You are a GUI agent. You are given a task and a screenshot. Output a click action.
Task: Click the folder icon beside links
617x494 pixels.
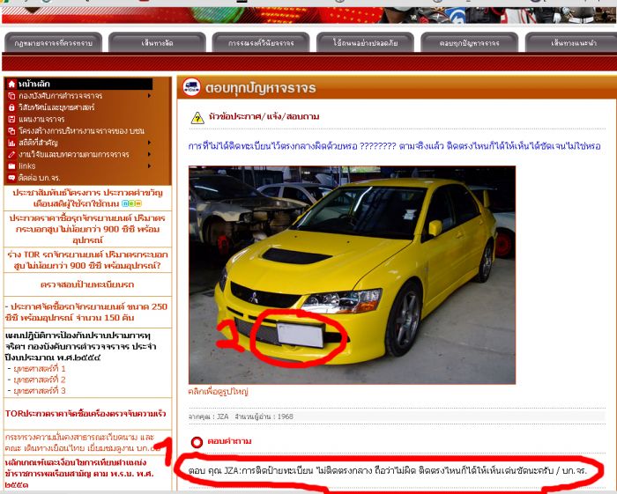11,166
